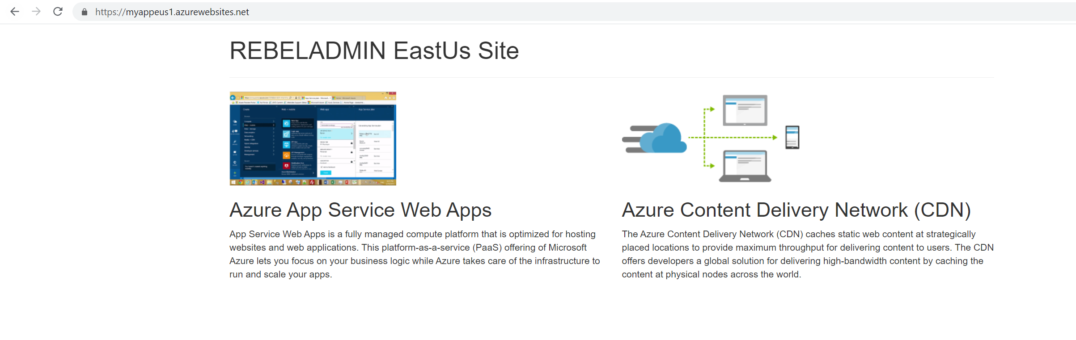Click the browser back arrow

coord(15,12)
